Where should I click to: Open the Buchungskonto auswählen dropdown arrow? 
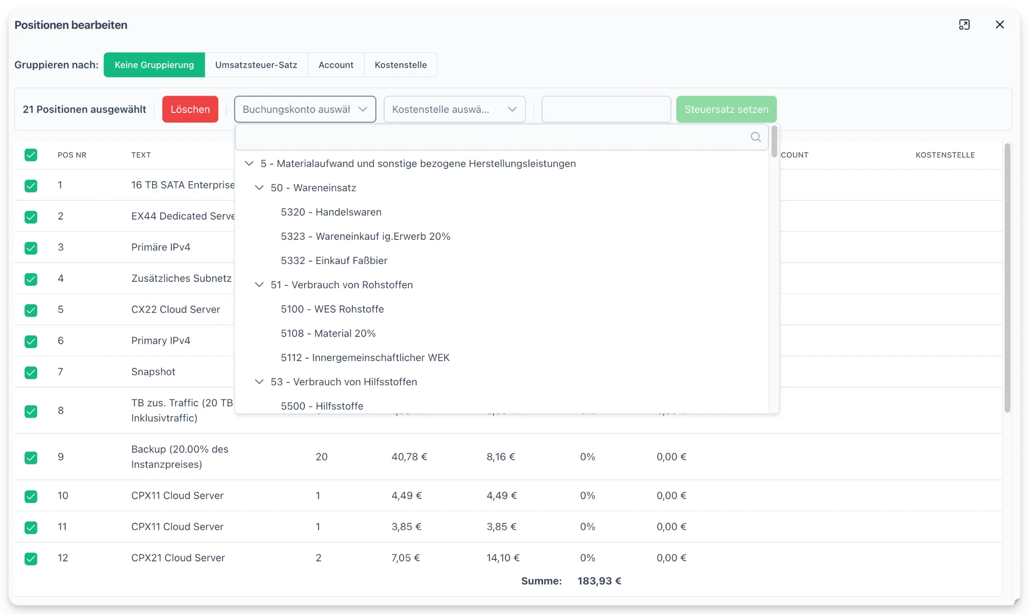coord(363,110)
